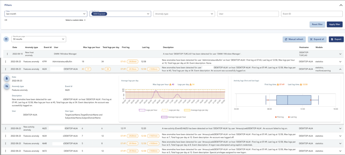Open the Results per page dropdown
Screen dimensions: 345x155
[38, 39]
